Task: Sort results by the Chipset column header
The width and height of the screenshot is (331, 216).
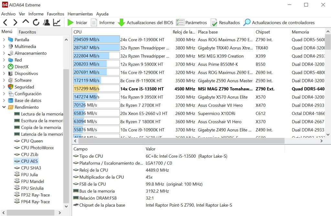Action: click(x=272, y=32)
